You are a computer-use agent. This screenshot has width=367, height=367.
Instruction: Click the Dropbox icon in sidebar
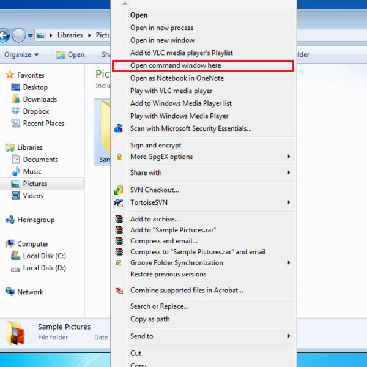point(15,111)
